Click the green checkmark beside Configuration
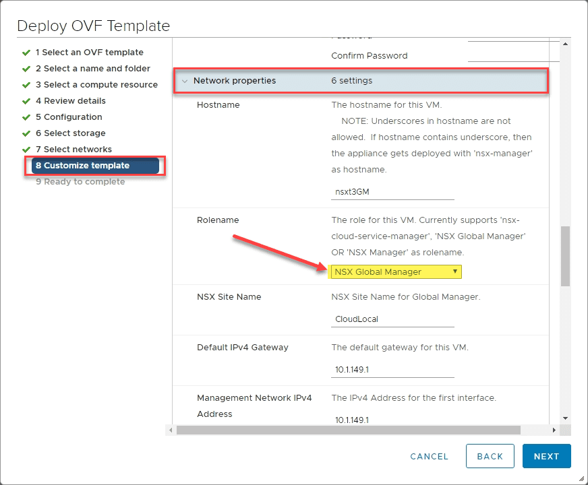This screenshot has height=485, width=588. [x=26, y=117]
